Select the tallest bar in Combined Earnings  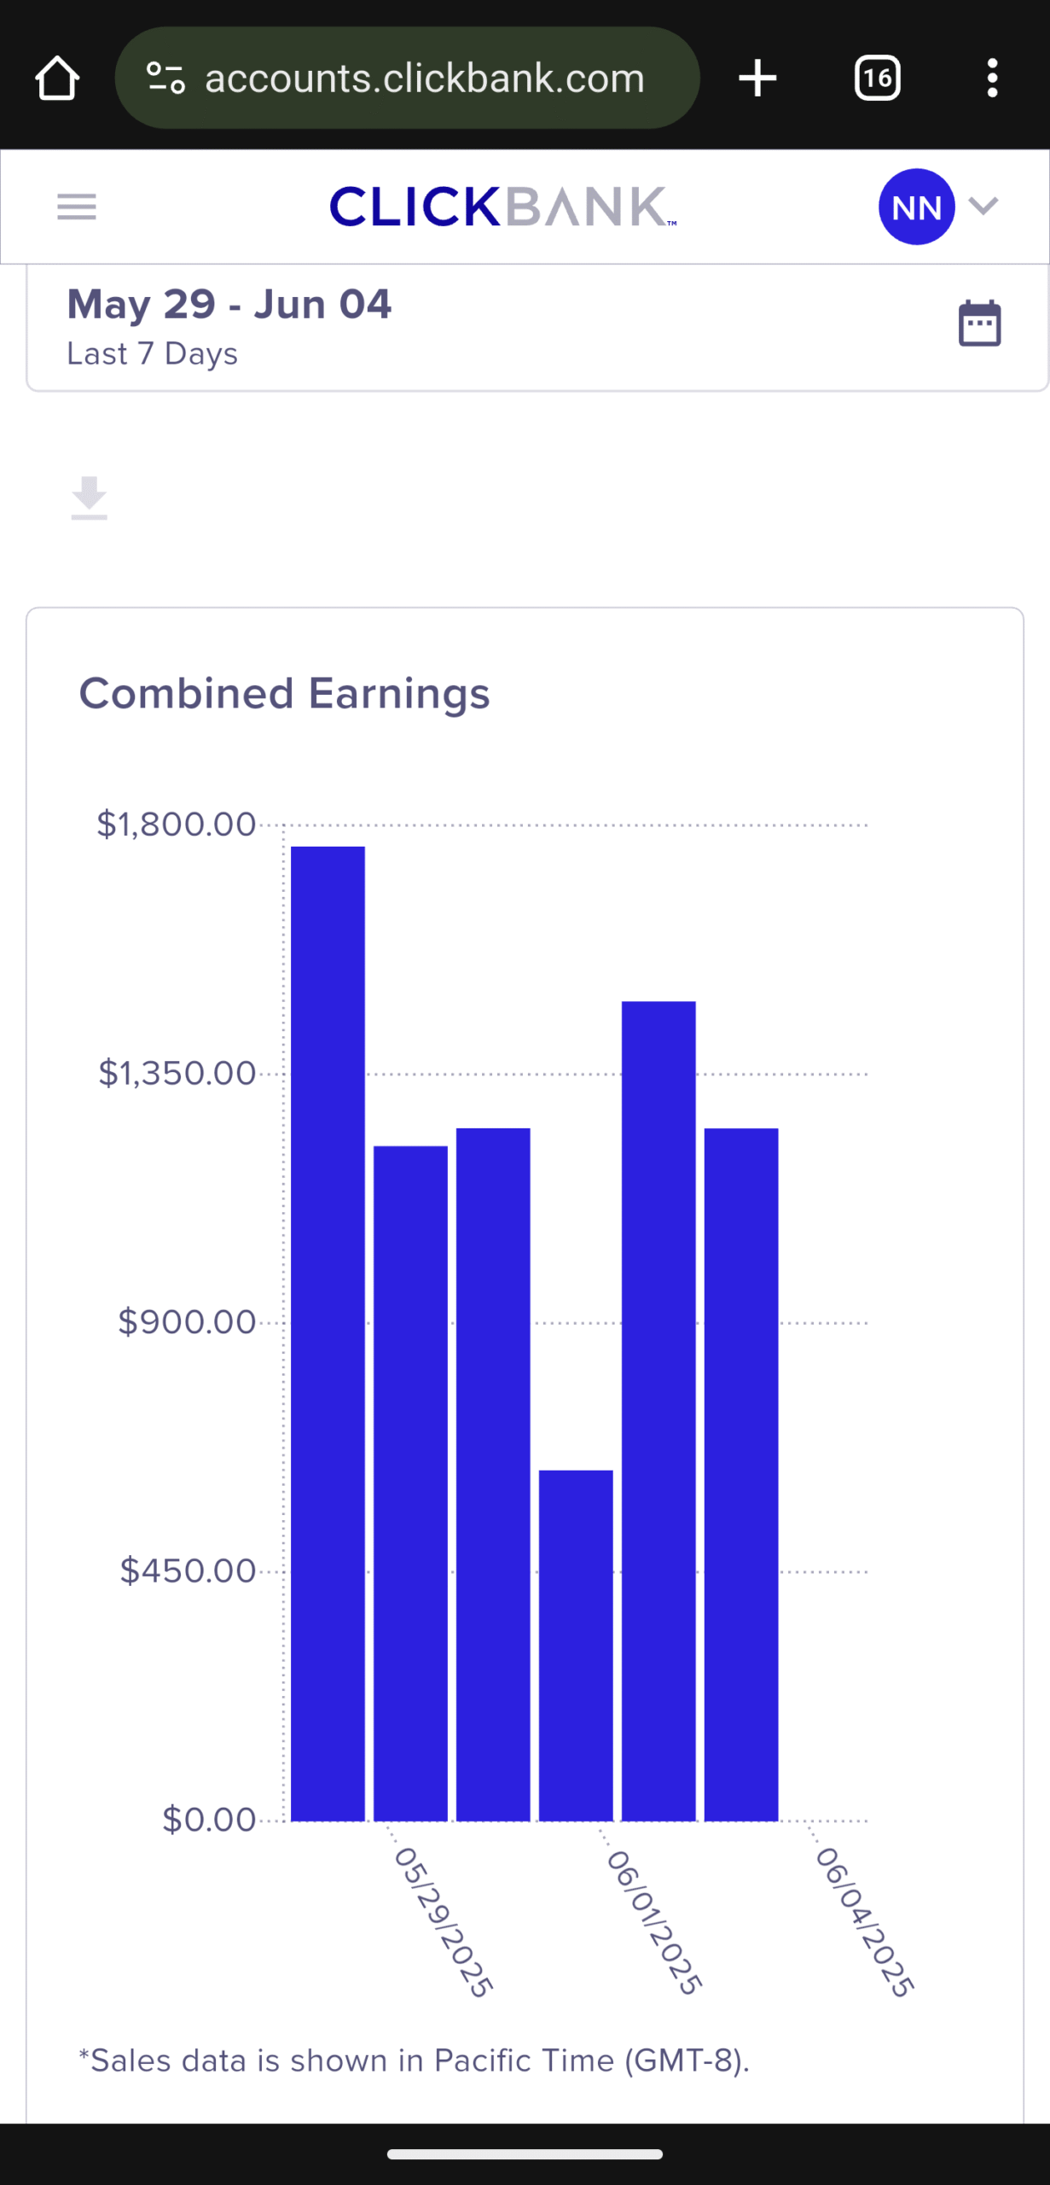328,1331
